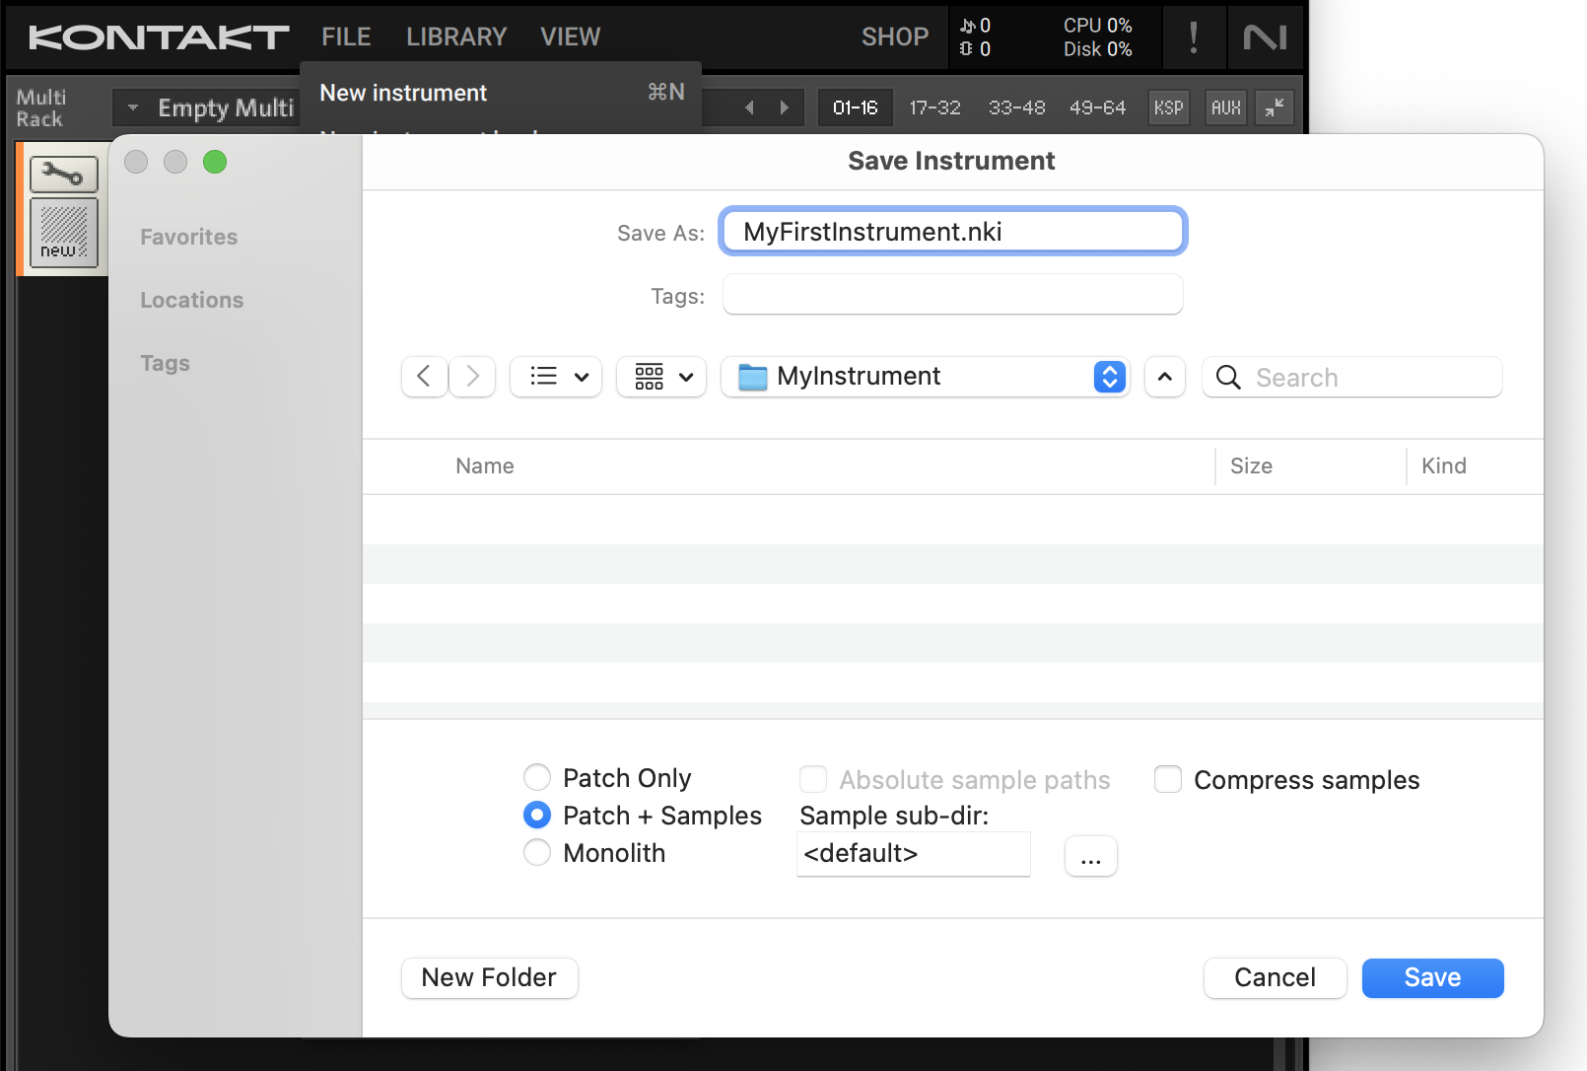Click the Favorites sidebar heading

tap(188, 237)
